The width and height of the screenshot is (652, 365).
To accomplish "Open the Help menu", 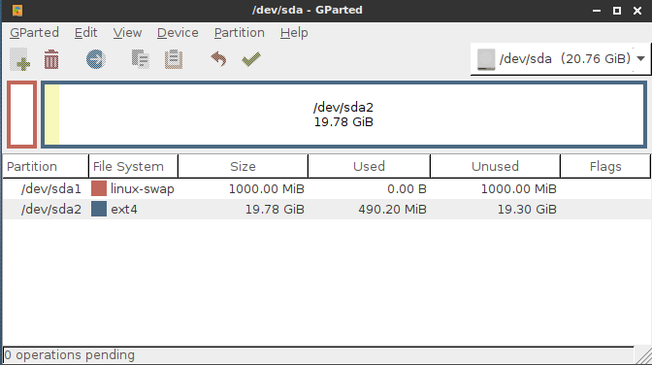I will pyautogui.click(x=294, y=33).
